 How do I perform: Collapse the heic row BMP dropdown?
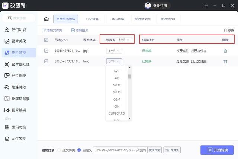114,61
